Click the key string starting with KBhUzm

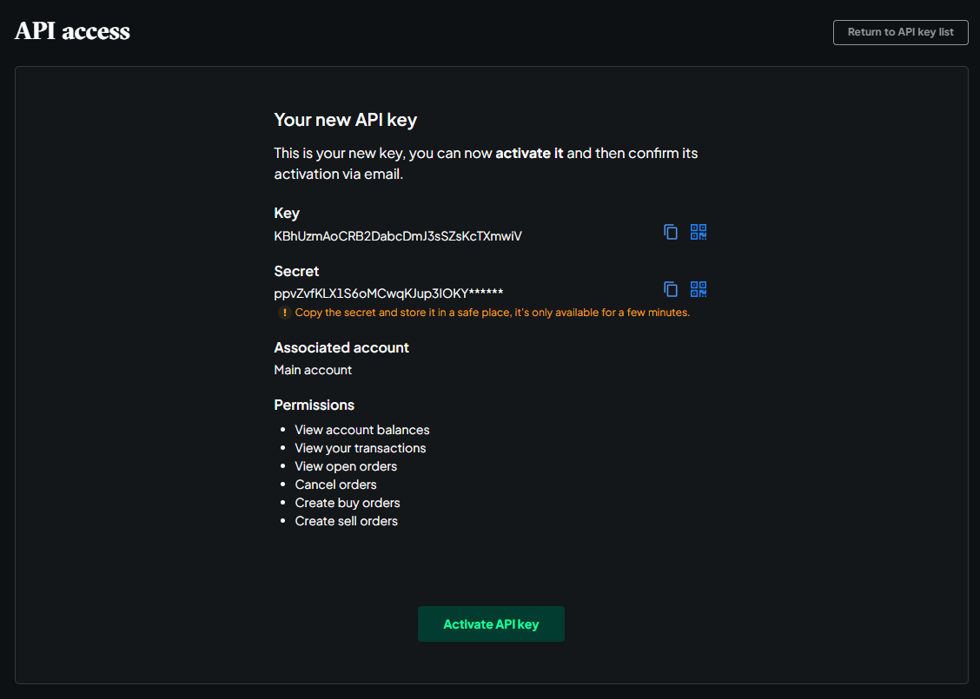point(398,236)
